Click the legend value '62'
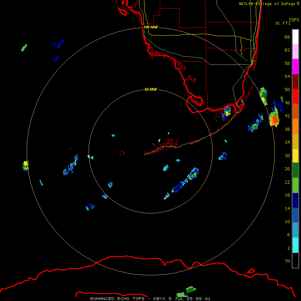 [x=287, y=50]
